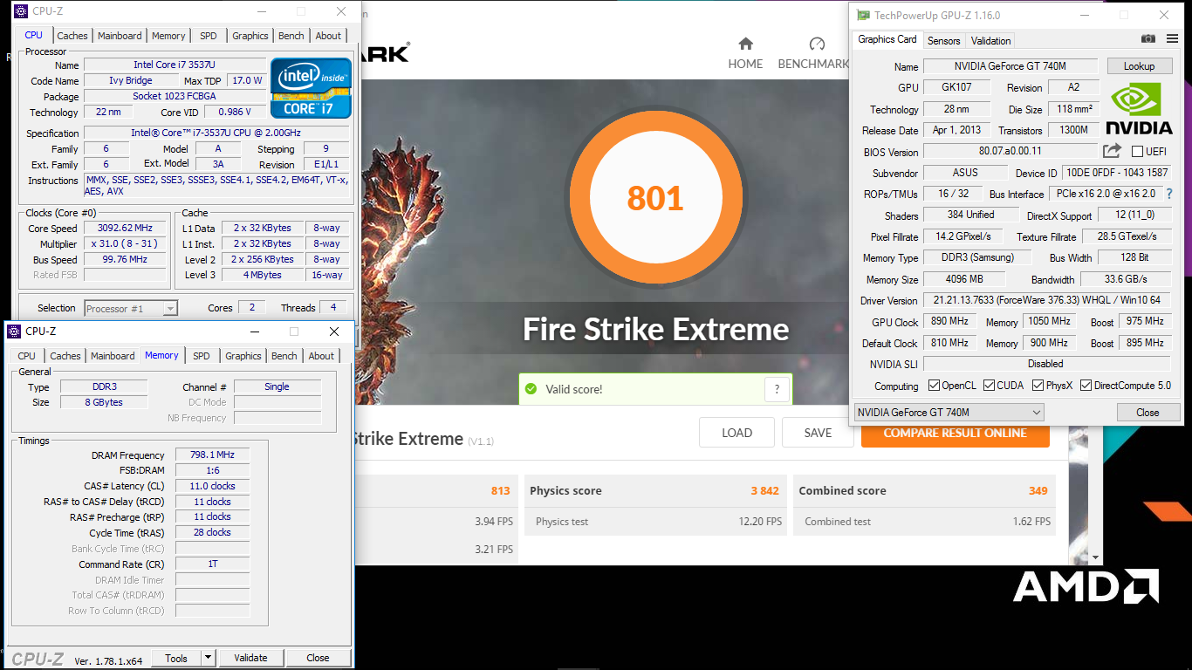Viewport: 1192px width, 670px height.
Task: Click the upper CPU-Z window title icon
Action: (x=21, y=11)
